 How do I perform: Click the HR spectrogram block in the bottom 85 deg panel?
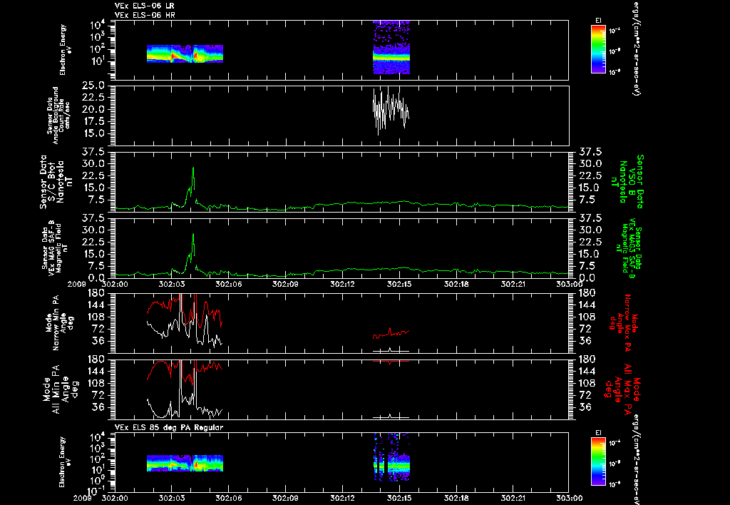pos(391,457)
